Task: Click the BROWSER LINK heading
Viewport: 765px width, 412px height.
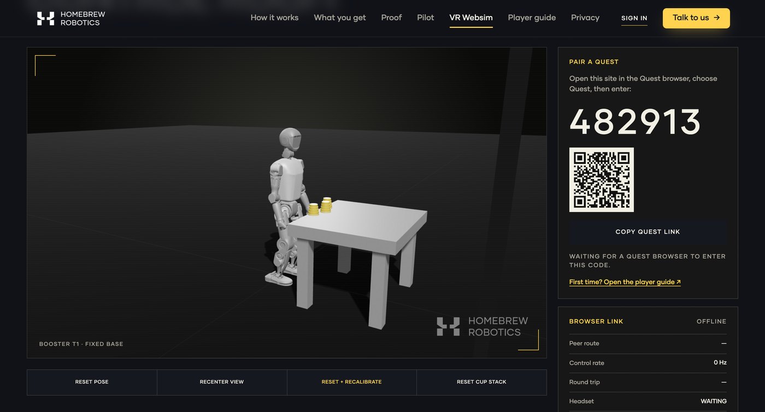Action: coord(596,321)
